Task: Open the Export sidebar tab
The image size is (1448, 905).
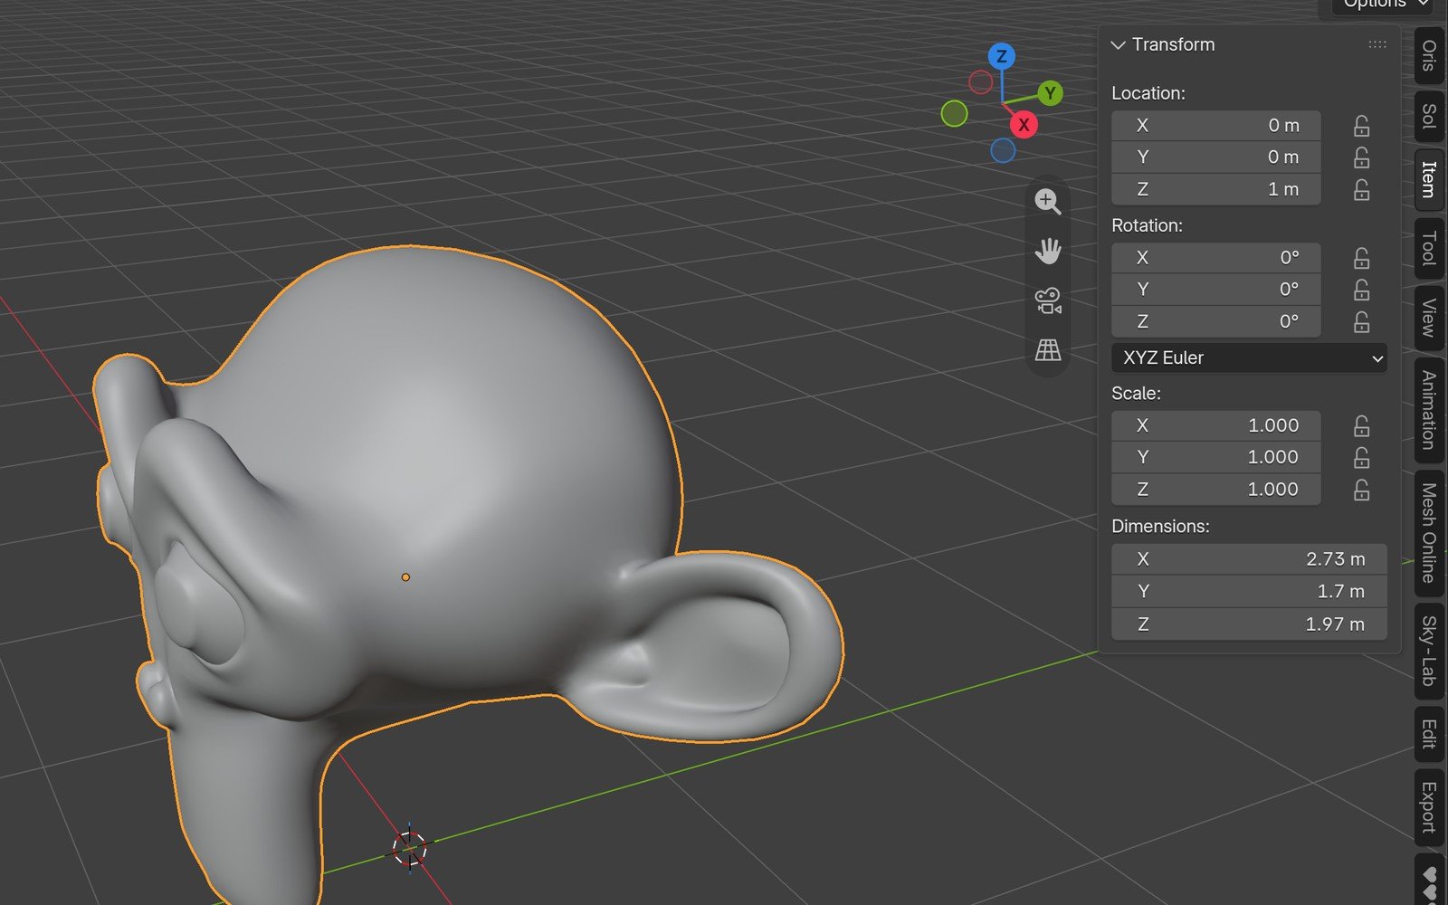Action: click(1428, 807)
